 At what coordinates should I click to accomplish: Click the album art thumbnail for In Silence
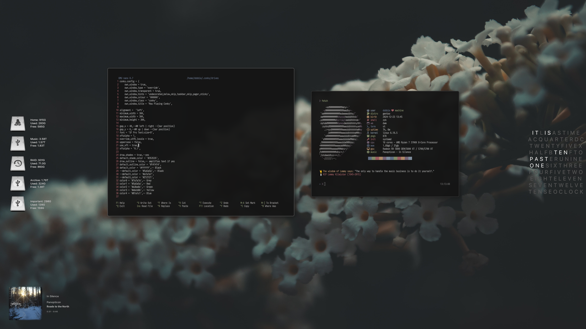click(x=25, y=302)
